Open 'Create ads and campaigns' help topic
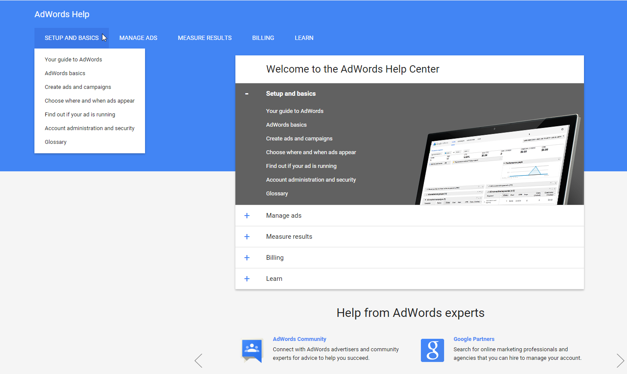Image resolution: width=627 pixels, height=374 pixels. click(x=78, y=87)
